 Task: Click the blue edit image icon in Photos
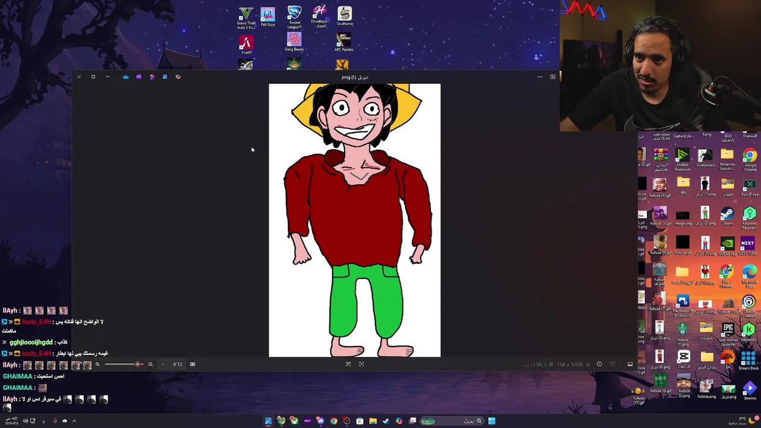pyautogui.click(x=165, y=77)
